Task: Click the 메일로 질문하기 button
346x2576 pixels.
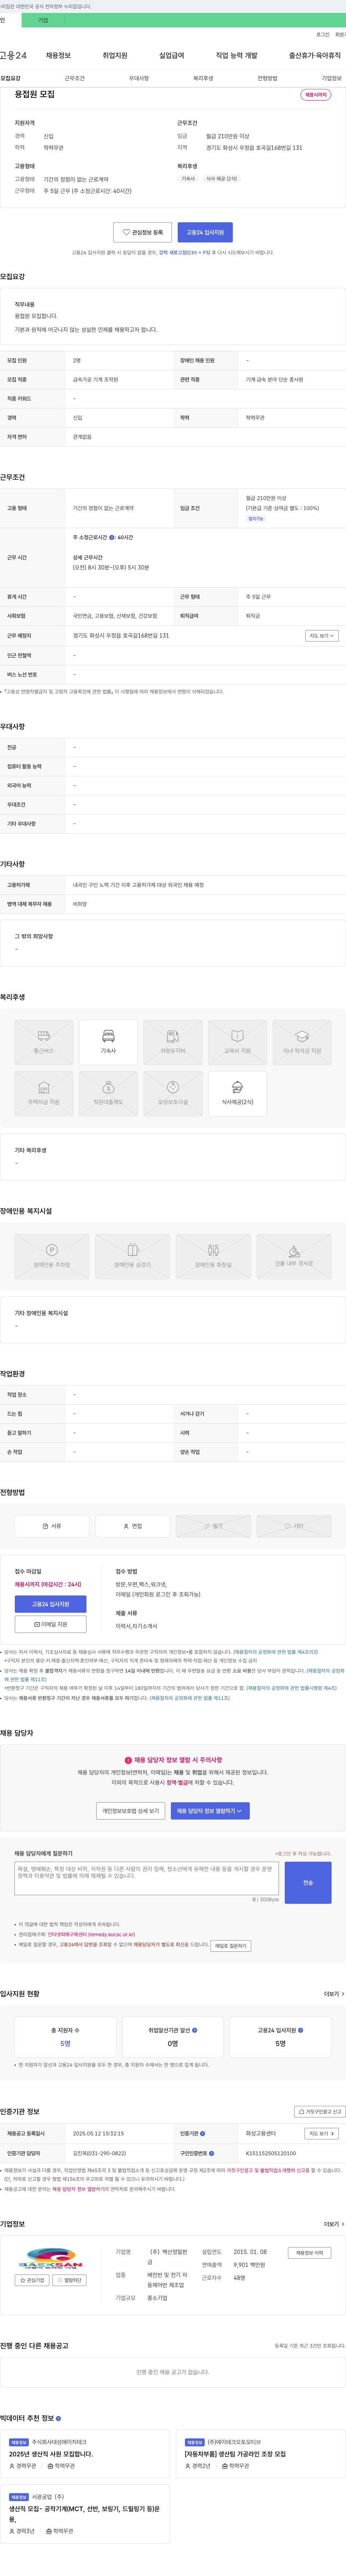Action: [231, 1946]
